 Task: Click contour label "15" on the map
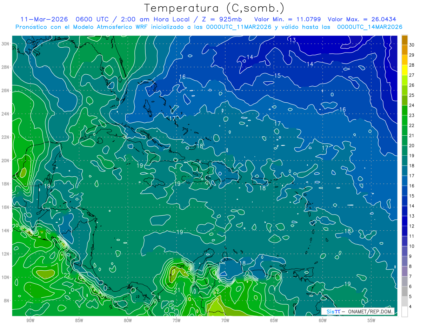[278, 76]
